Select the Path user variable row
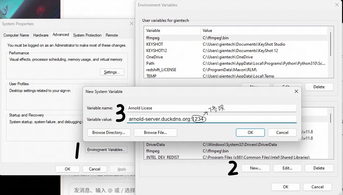This screenshot has height=195, width=343. point(150,63)
